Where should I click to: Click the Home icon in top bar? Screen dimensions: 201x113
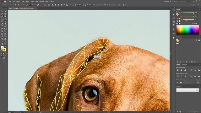pyautogui.click(x=5, y=1)
